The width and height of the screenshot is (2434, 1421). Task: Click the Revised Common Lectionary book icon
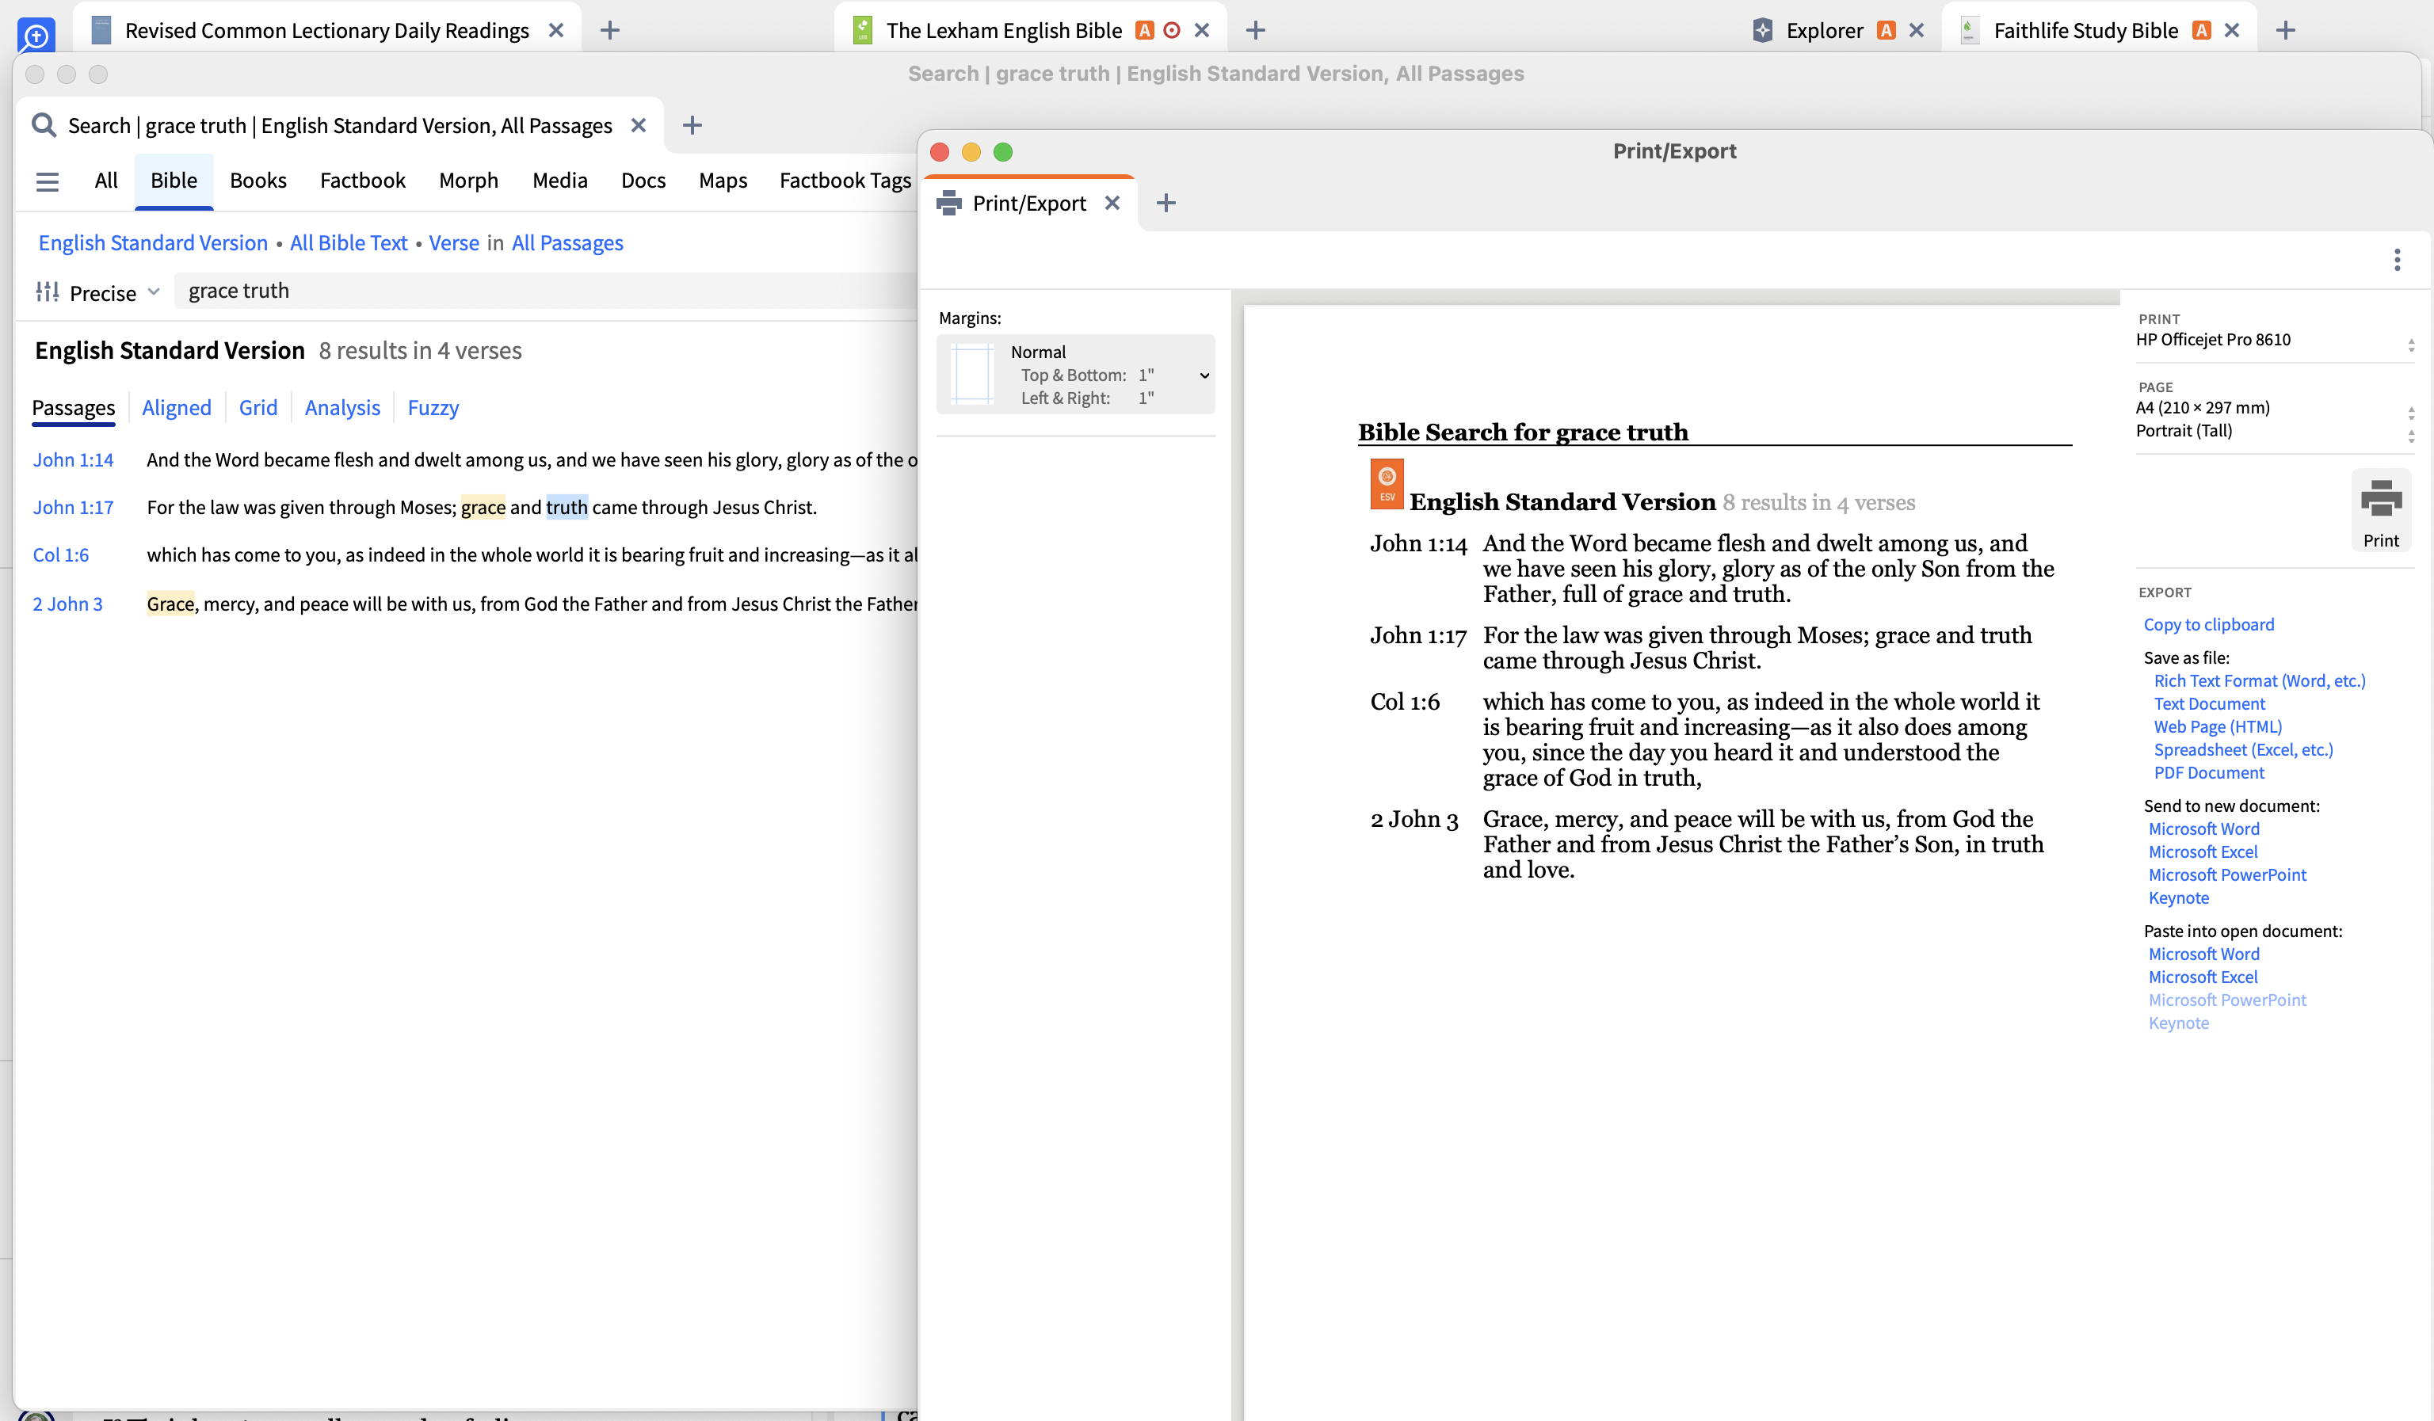point(101,30)
